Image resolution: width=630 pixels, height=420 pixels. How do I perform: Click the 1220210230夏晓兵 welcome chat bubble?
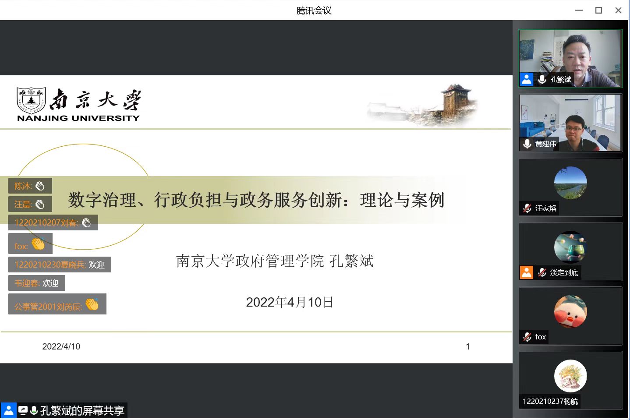coord(60,265)
